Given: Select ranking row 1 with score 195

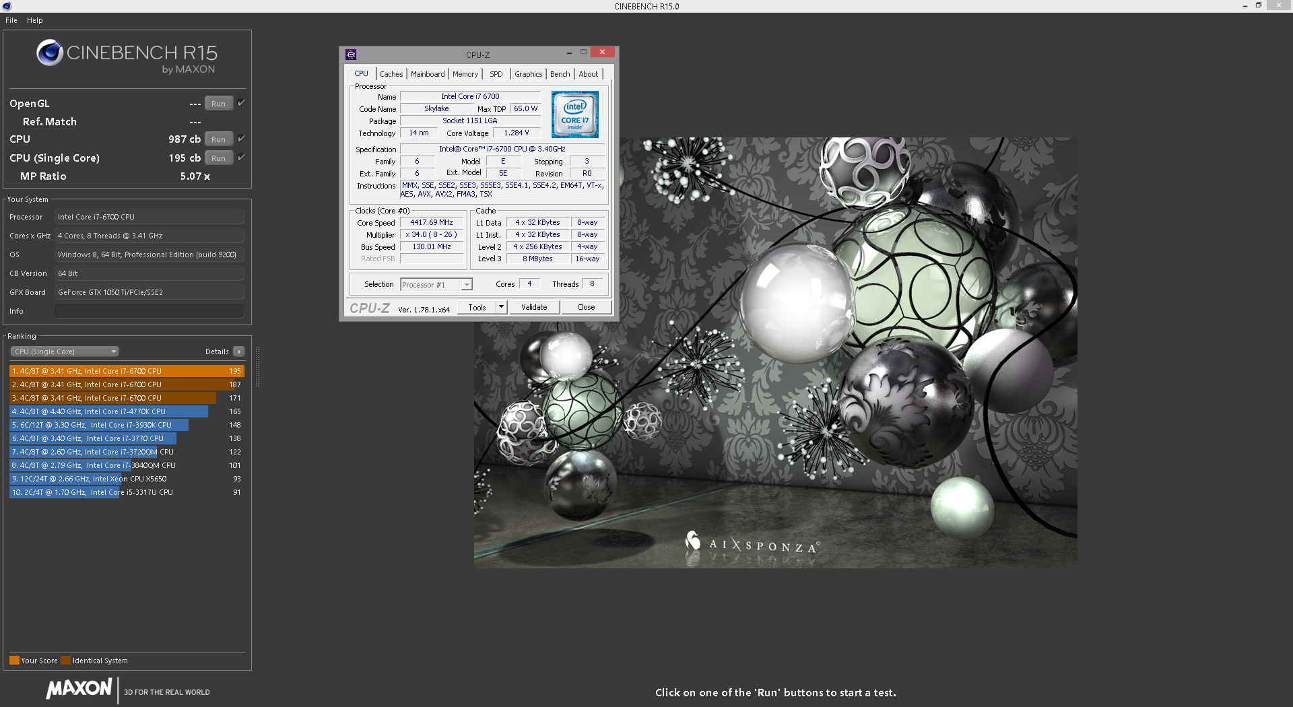Looking at the screenshot, I should tap(127, 371).
